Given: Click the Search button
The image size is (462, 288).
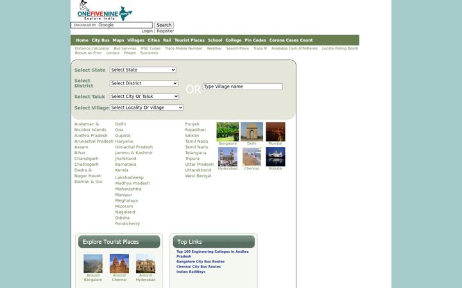Looking at the screenshot, I should point(164,25).
